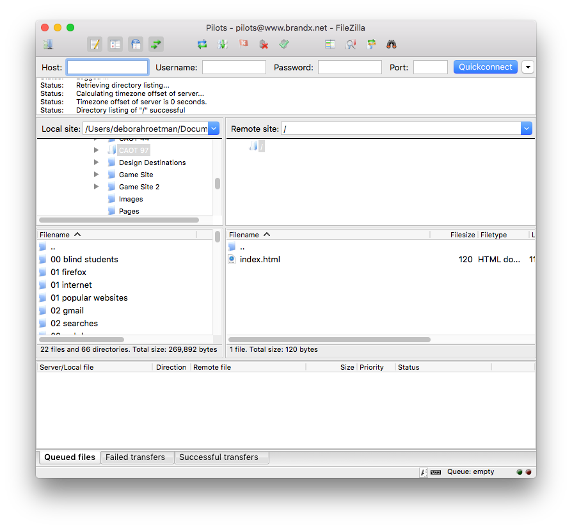
Task: Toggle the local directory tree view
Action: point(115,45)
